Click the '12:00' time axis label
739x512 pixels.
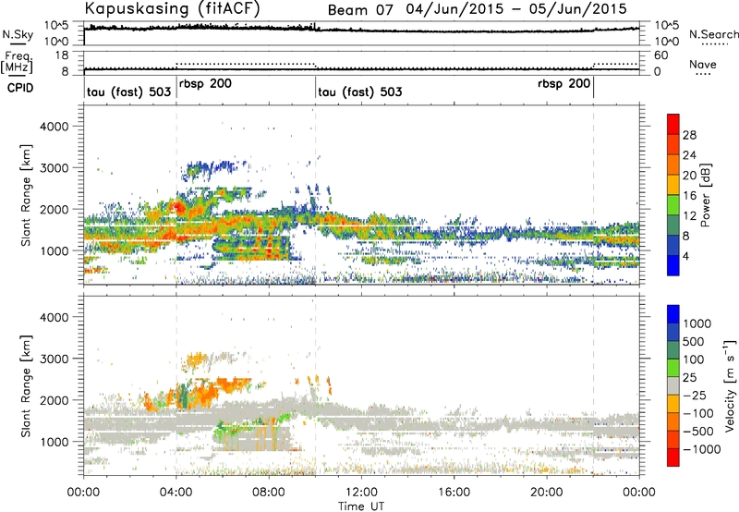[x=361, y=493]
